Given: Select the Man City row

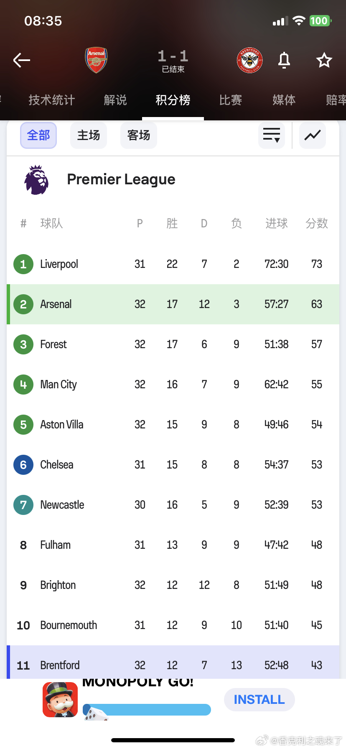Looking at the screenshot, I should click(173, 385).
